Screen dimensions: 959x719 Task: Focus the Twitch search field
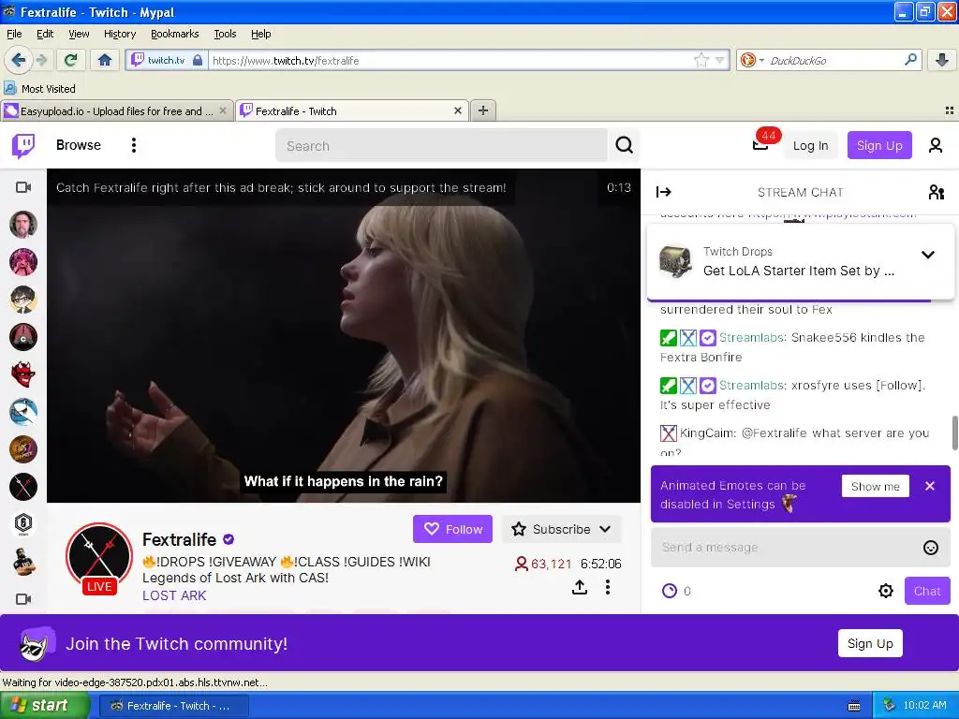[442, 145]
